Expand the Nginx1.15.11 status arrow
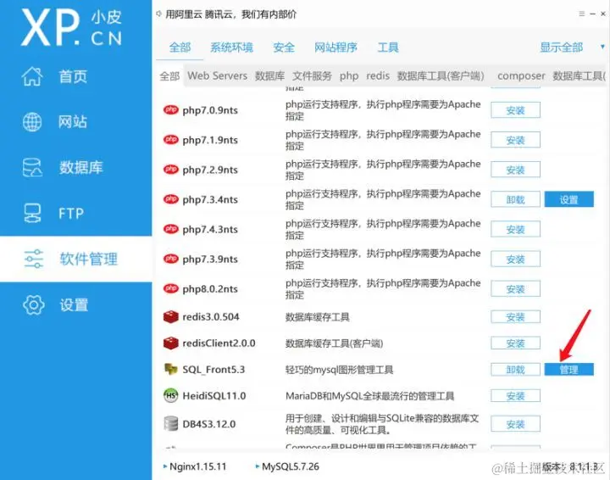The width and height of the screenshot is (610, 480). pos(165,466)
